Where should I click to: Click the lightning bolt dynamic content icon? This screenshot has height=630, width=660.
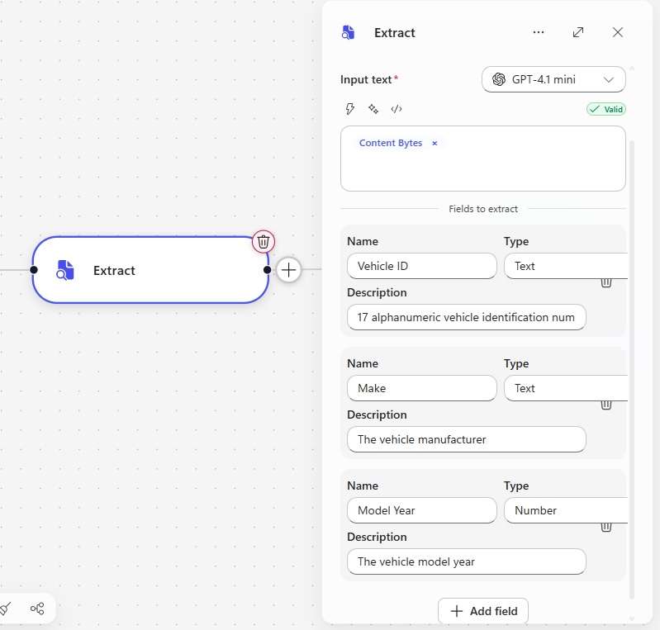point(349,109)
